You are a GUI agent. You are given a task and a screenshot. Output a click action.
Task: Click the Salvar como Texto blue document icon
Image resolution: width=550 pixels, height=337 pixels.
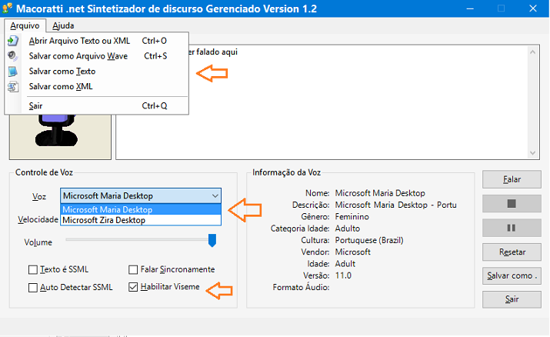click(13, 72)
